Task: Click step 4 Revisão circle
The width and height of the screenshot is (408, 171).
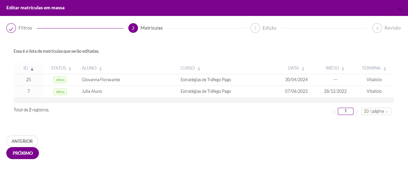Action: coord(377,28)
